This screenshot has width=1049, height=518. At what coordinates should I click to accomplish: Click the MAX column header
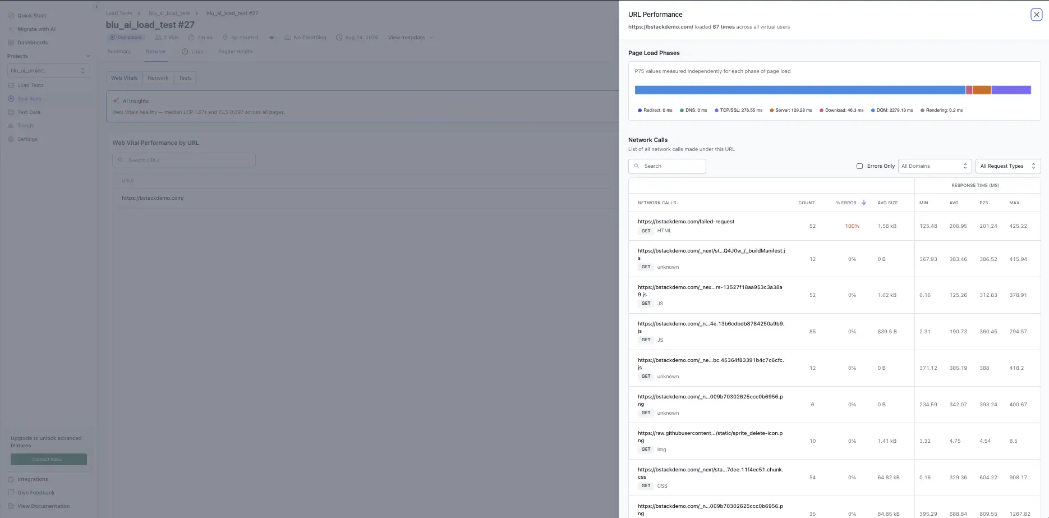coord(1014,203)
